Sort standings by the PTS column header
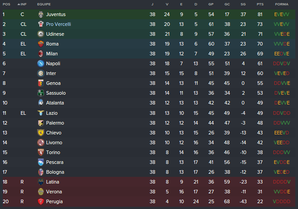The height and width of the screenshot is (209, 298). [260, 4]
